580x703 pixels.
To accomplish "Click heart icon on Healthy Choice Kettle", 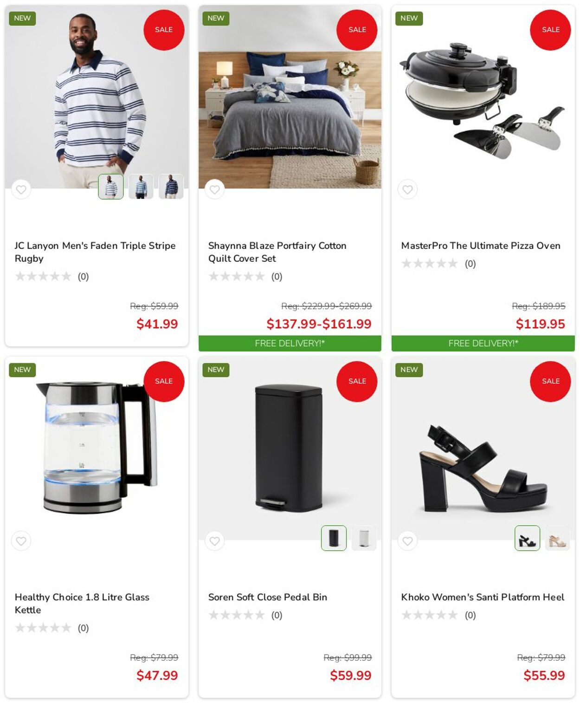I will 21,541.
